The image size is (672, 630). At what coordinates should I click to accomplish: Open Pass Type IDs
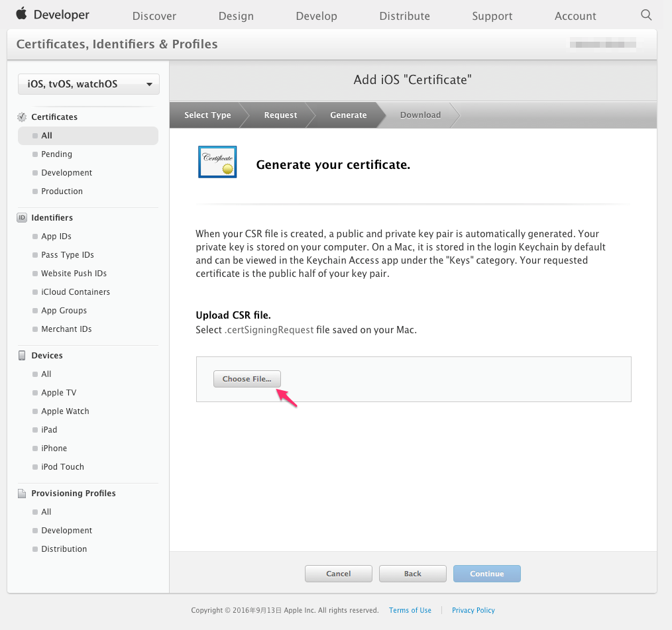(x=68, y=255)
